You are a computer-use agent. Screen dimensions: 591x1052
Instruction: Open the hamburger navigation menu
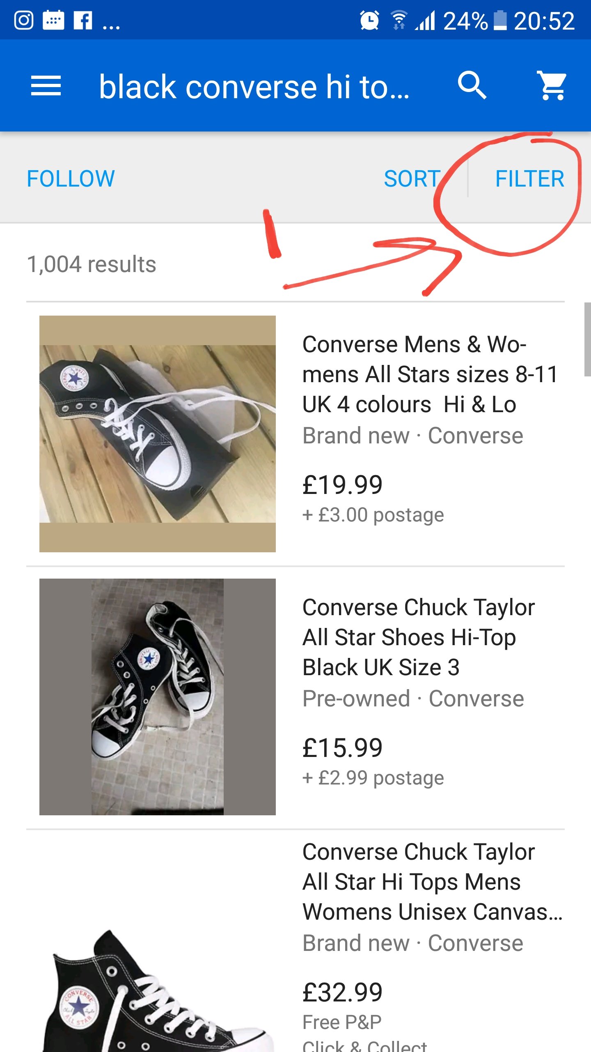click(x=46, y=86)
